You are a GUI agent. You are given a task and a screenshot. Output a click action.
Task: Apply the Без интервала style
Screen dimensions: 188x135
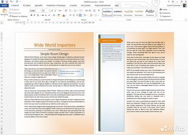coord(118,13)
